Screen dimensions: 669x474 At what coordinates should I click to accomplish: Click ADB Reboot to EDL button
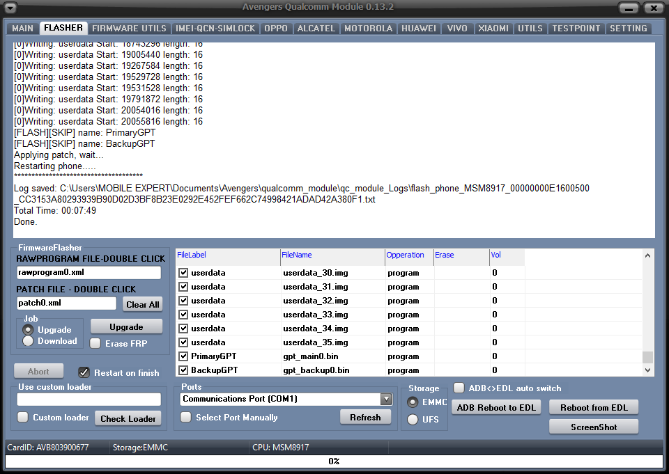(x=496, y=407)
